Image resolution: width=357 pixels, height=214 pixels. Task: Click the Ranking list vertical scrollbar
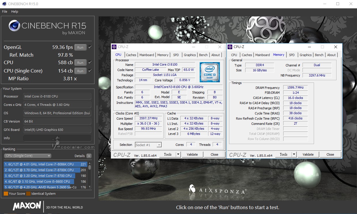coord(90,175)
